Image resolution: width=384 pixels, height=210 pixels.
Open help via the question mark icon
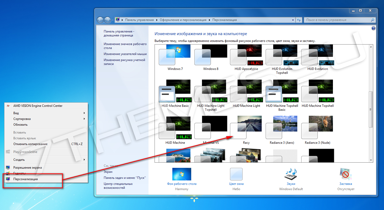(x=374, y=28)
